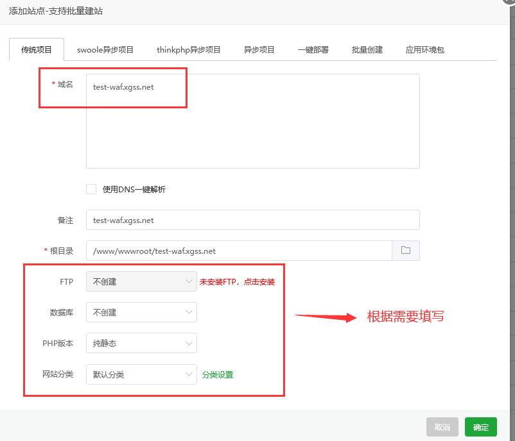Expand the 数据库 dropdown
515x441 pixels.
(141, 312)
